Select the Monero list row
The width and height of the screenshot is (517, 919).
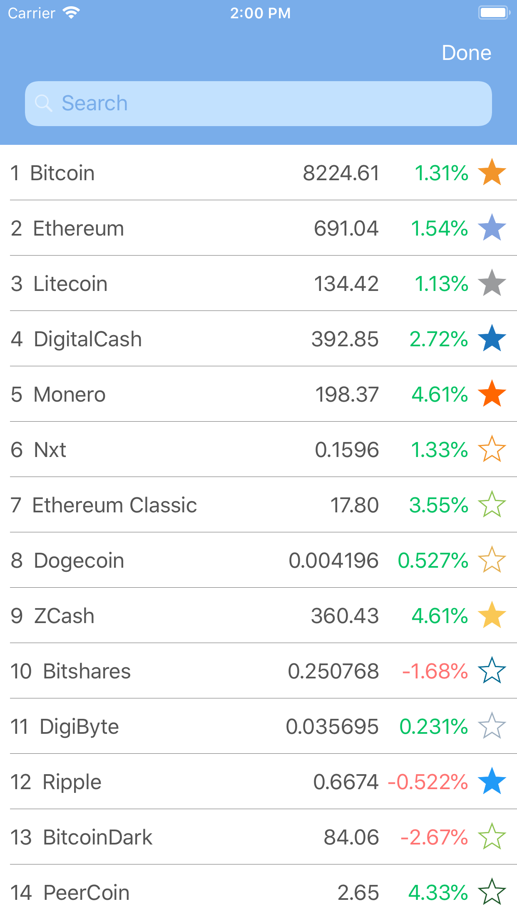[x=208, y=394]
